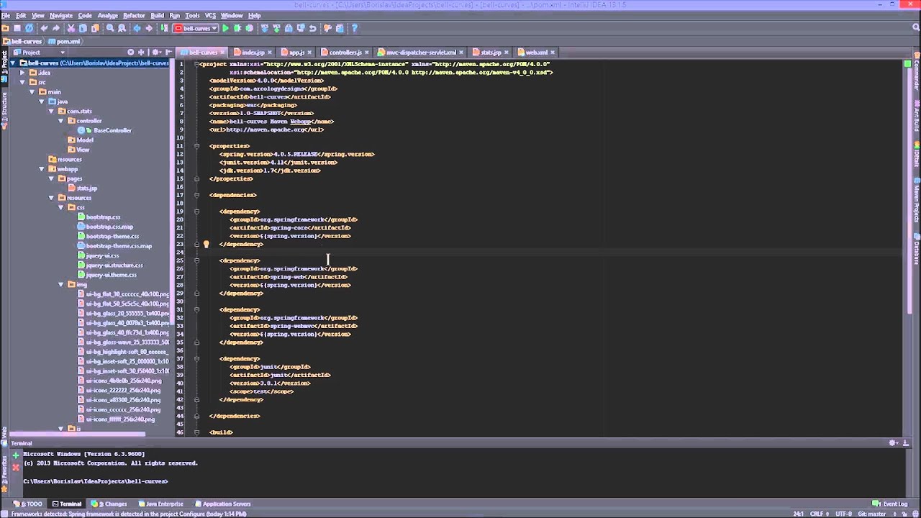Select bootstrap-theme.css file in the tree

coord(112,236)
